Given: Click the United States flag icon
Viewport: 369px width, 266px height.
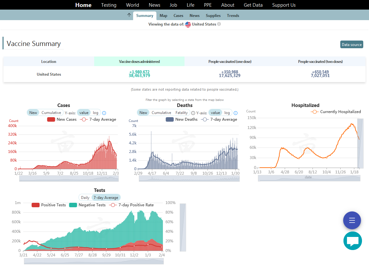Looking at the screenshot, I should click(x=188, y=24).
